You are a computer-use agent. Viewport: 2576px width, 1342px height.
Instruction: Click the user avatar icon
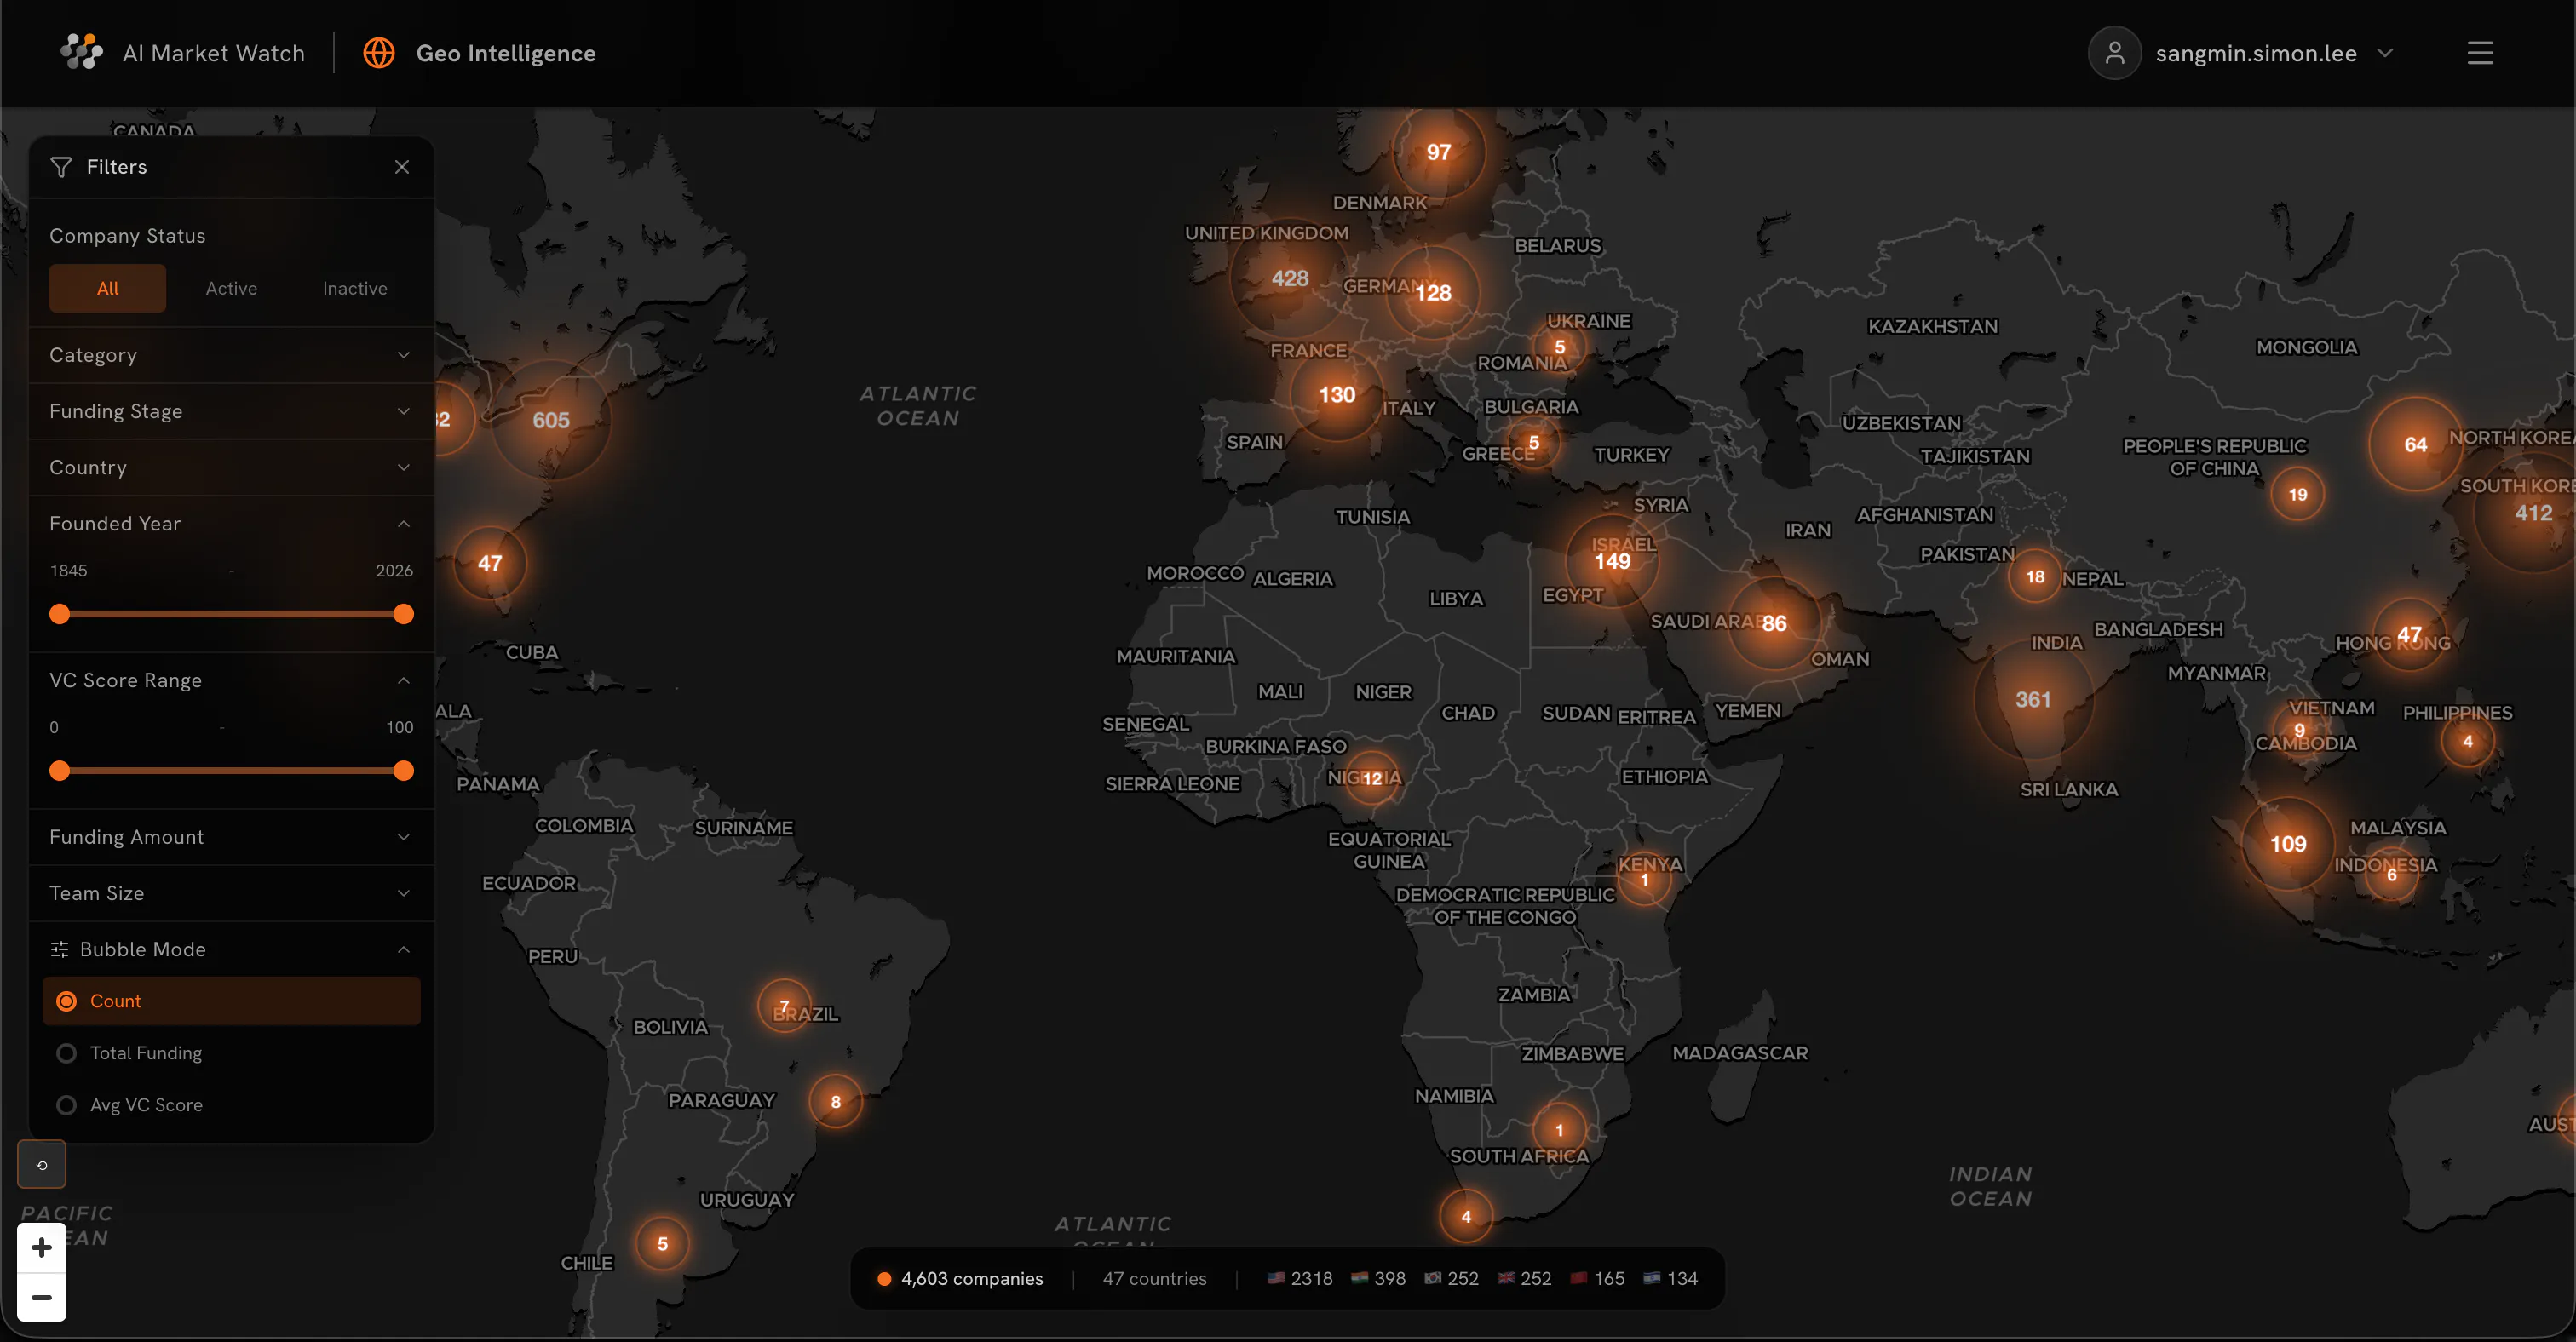tap(2114, 53)
